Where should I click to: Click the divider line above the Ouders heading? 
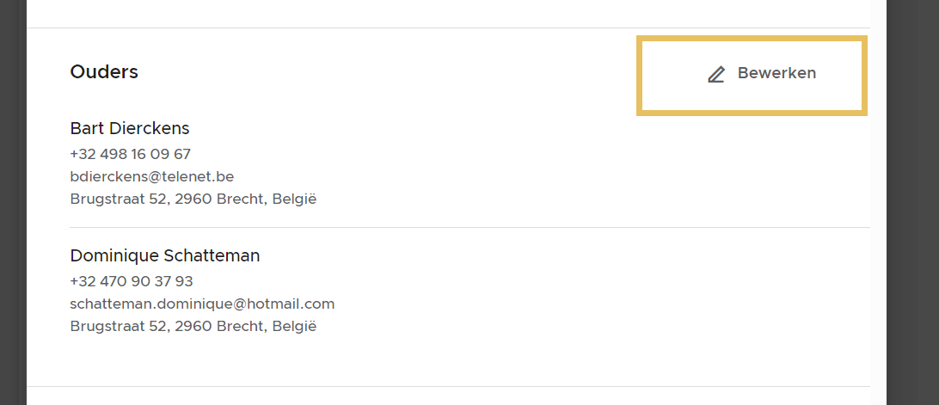344,28
